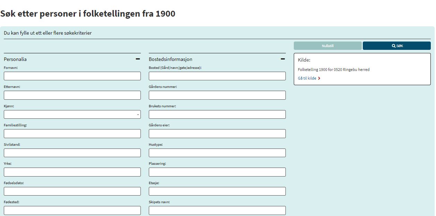This screenshot has width=436, height=216.
Task: Click the Fødselsdato input field
Action: click(72, 191)
